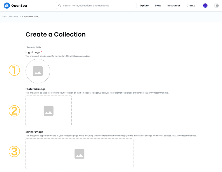Click the featured image placeholder icon
Screen dimensions: 222x172
(48, 111)
